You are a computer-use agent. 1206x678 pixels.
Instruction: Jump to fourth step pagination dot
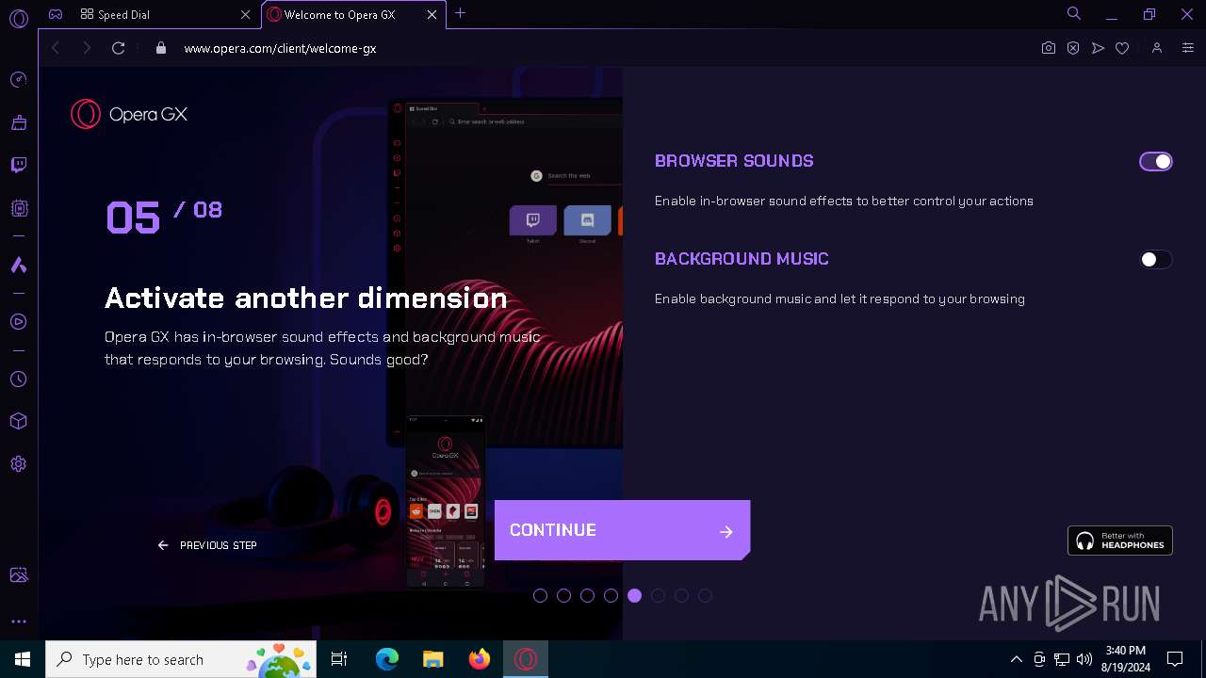tap(611, 595)
